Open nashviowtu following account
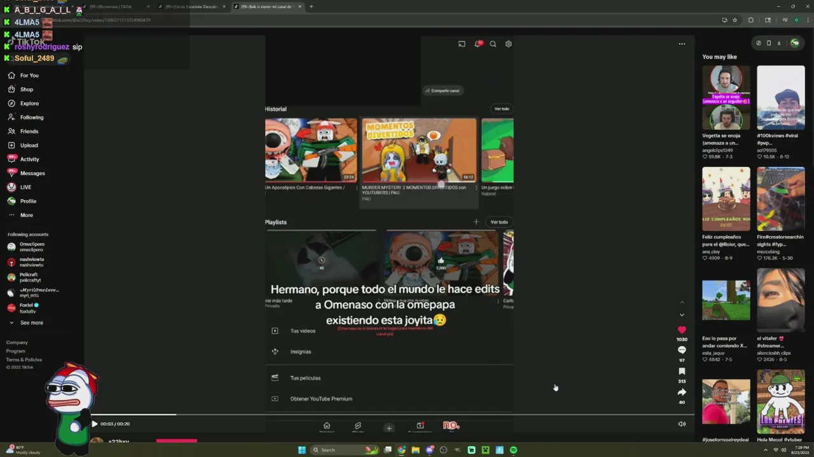Viewport: 814px width, 457px height. [x=26, y=262]
